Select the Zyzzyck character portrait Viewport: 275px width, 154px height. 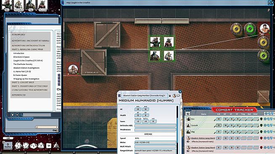point(42,5)
